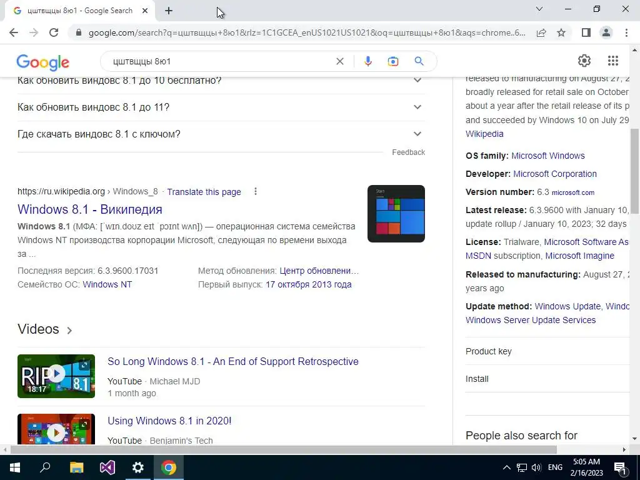Toggle the Chrome side panel
640x480 pixels.
pyautogui.click(x=586, y=32)
